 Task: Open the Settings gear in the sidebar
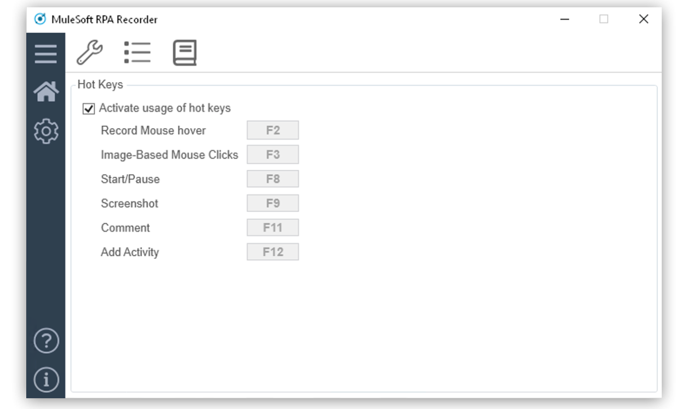coord(46,131)
